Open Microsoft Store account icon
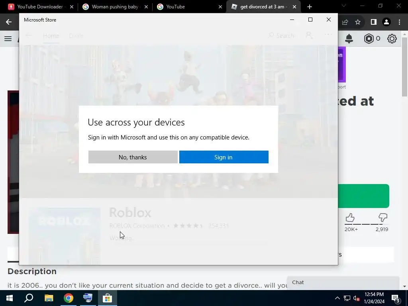The width and height of the screenshot is (408, 306). pos(309,35)
